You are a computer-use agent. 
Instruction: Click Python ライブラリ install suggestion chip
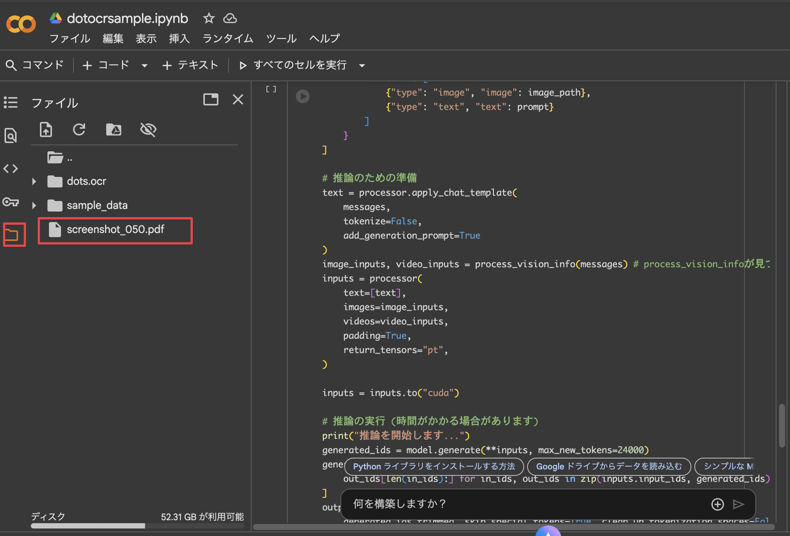coord(434,466)
